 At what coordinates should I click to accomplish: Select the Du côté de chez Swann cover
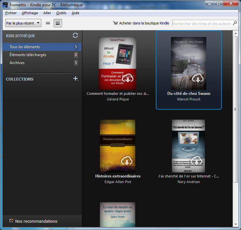click(x=188, y=63)
